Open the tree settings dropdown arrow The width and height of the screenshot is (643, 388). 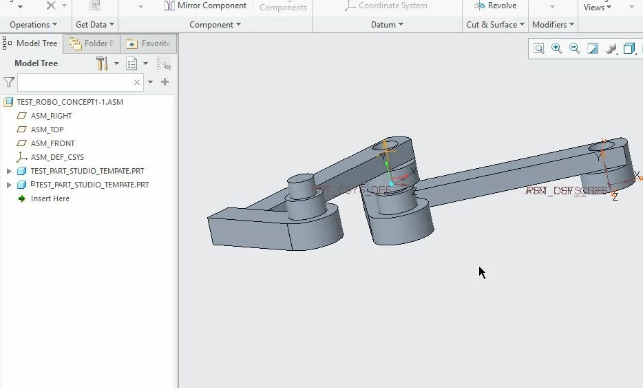116,63
